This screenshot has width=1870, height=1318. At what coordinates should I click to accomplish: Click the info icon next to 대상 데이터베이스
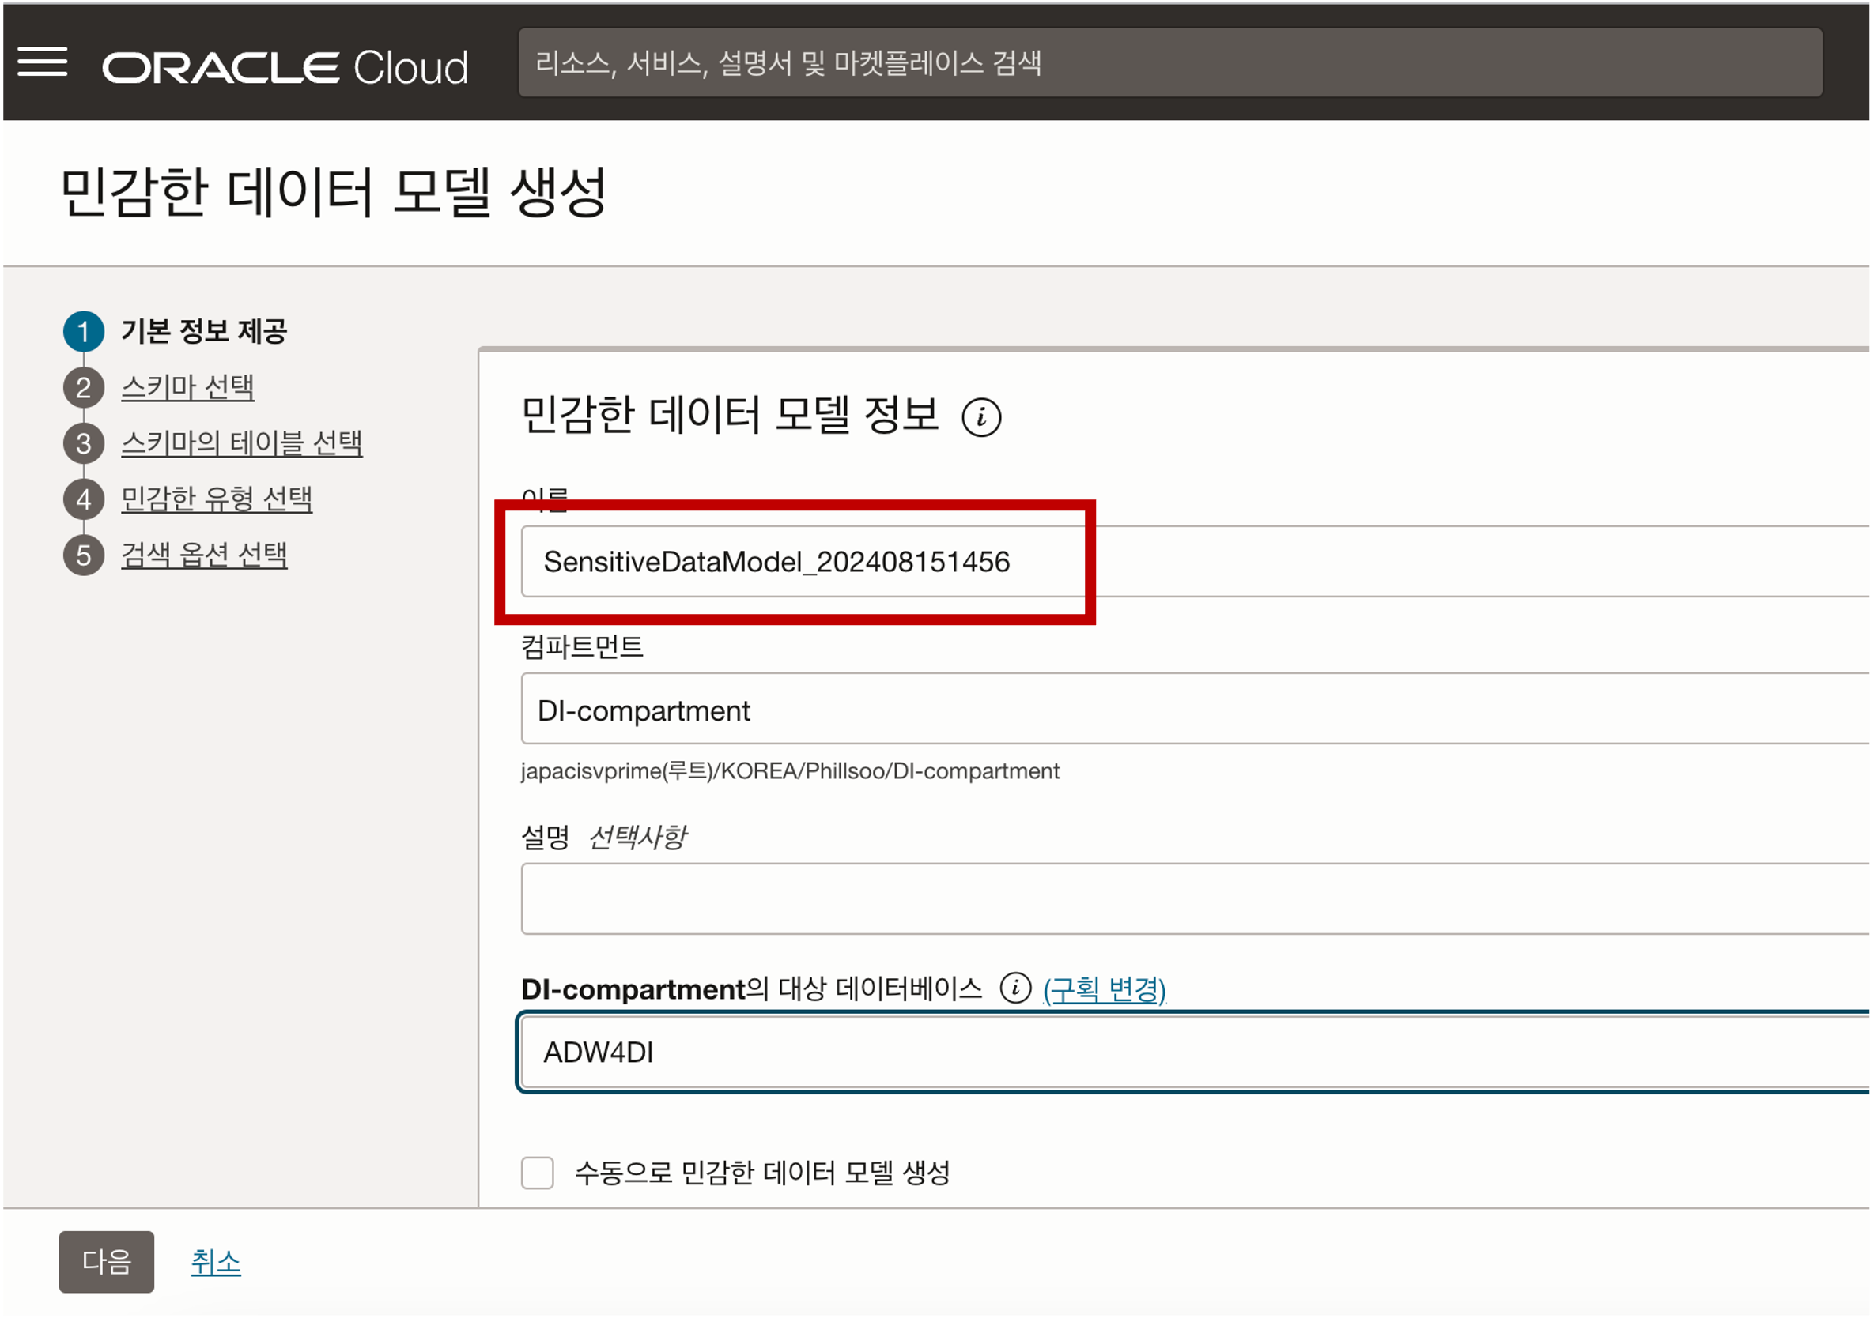click(x=1015, y=989)
